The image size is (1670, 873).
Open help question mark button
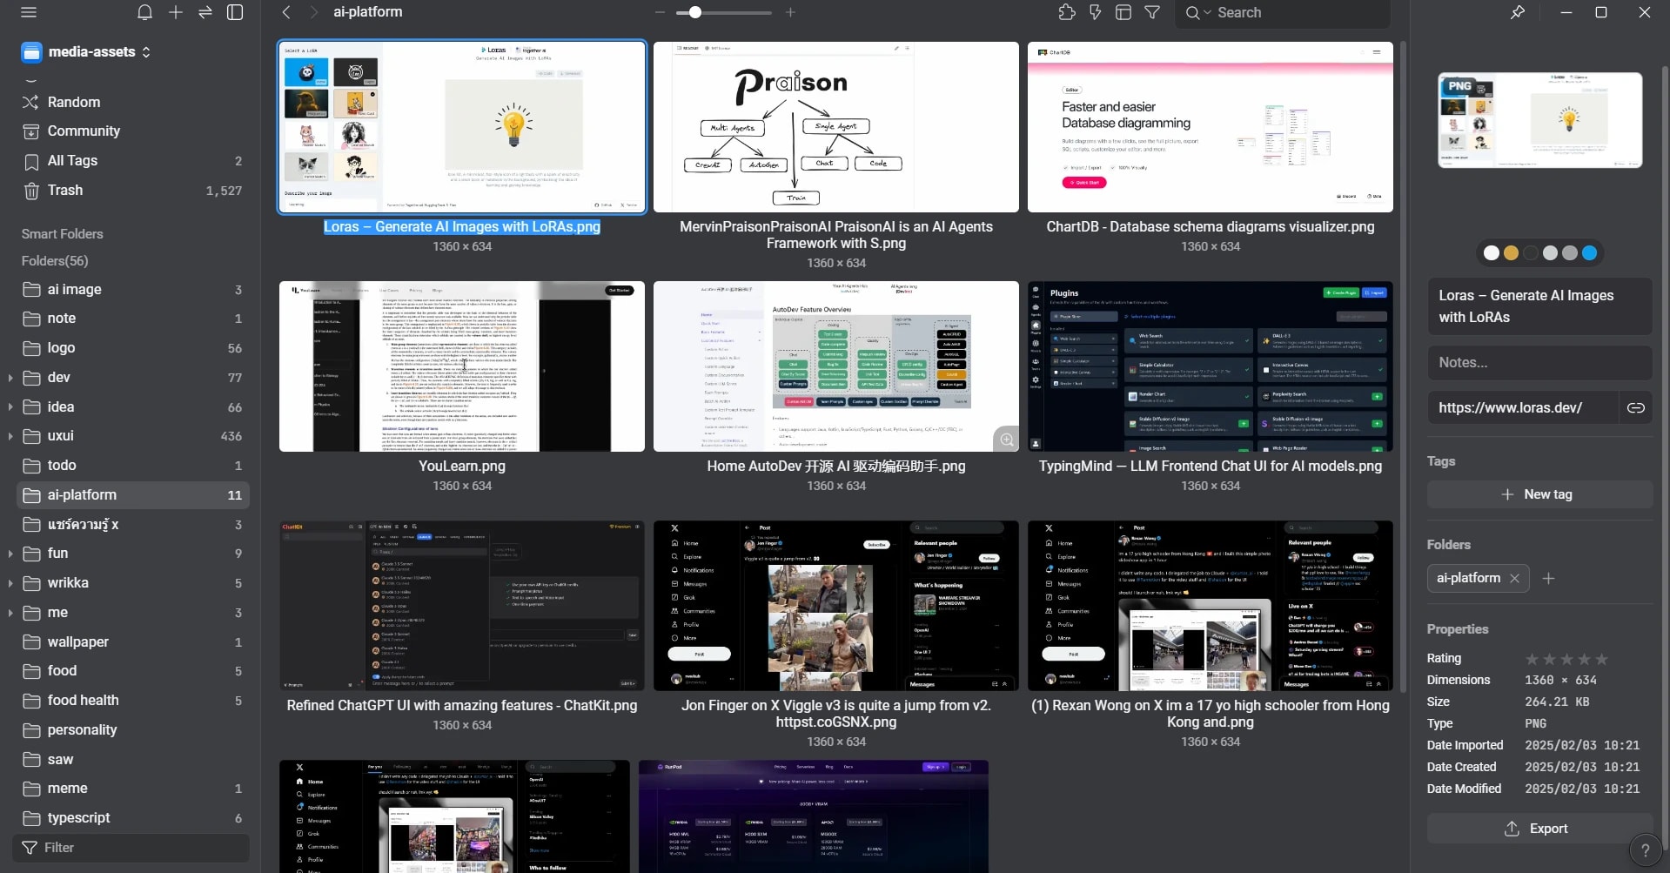(1645, 849)
